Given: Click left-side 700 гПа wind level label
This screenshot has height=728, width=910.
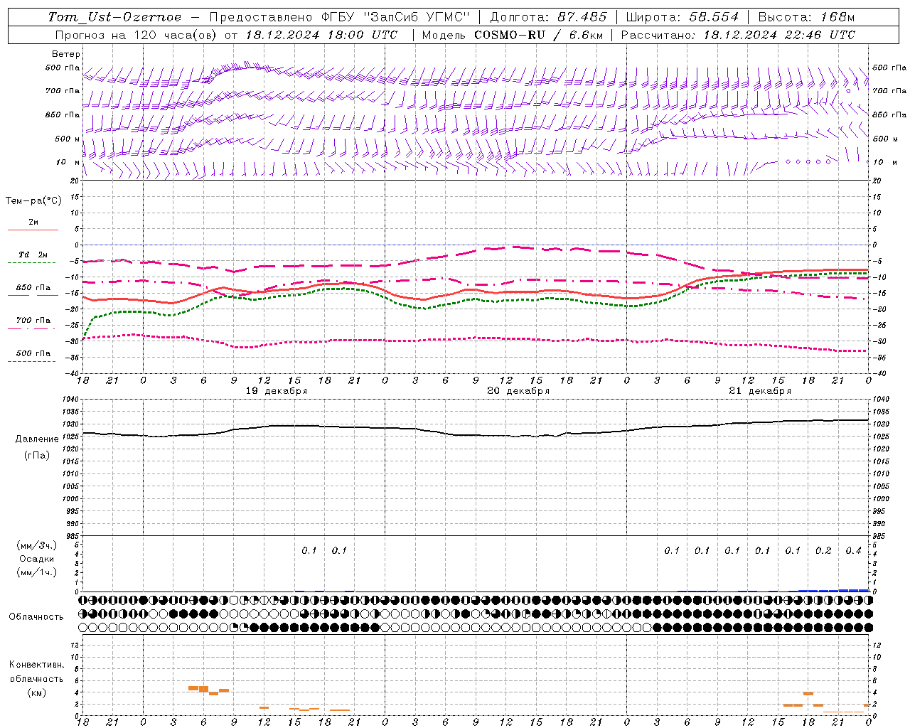Looking at the screenshot, I should [63, 91].
